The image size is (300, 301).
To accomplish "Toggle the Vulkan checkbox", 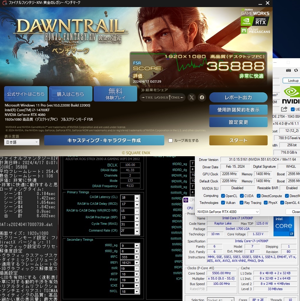I will (x=223, y=203).
